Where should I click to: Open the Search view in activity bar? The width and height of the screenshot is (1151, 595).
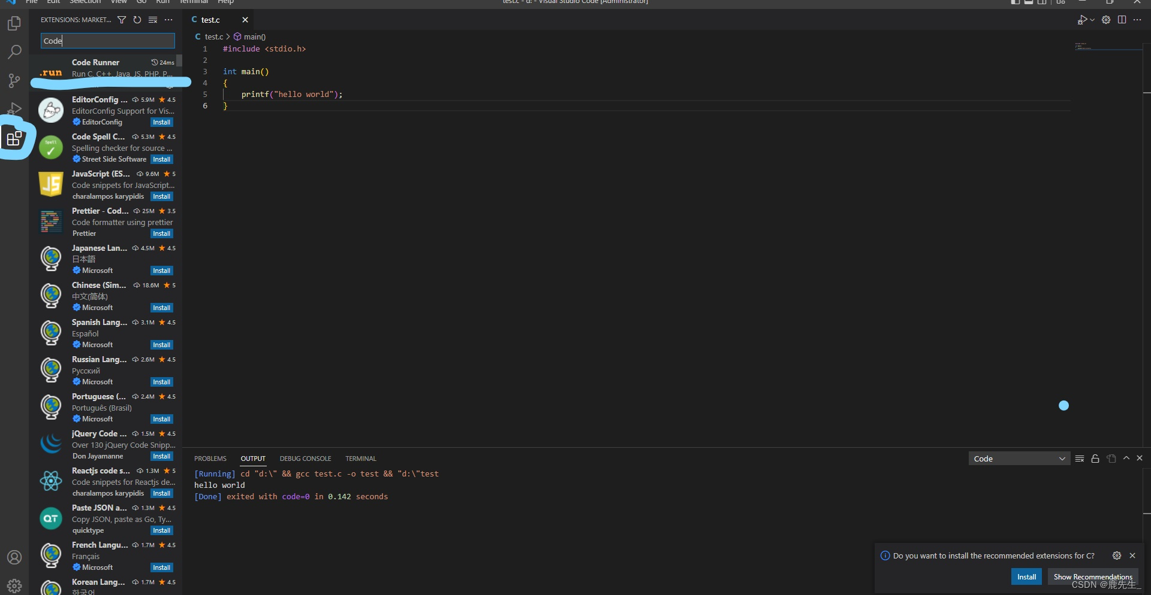point(14,52)
